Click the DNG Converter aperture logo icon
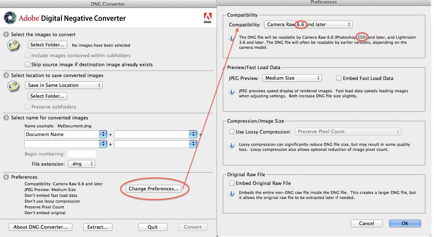 click(x=10, y=18)
